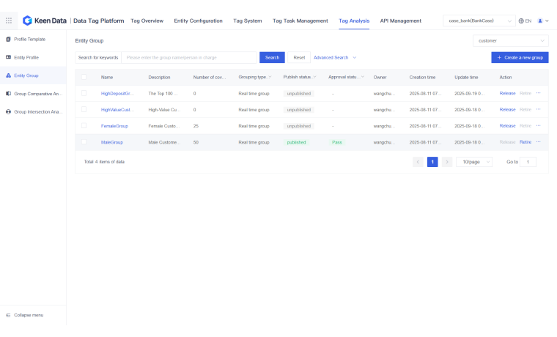Click Release for the HighValueCustomer row
Viewport: 557px width, 337px height.
coord(507,109)
